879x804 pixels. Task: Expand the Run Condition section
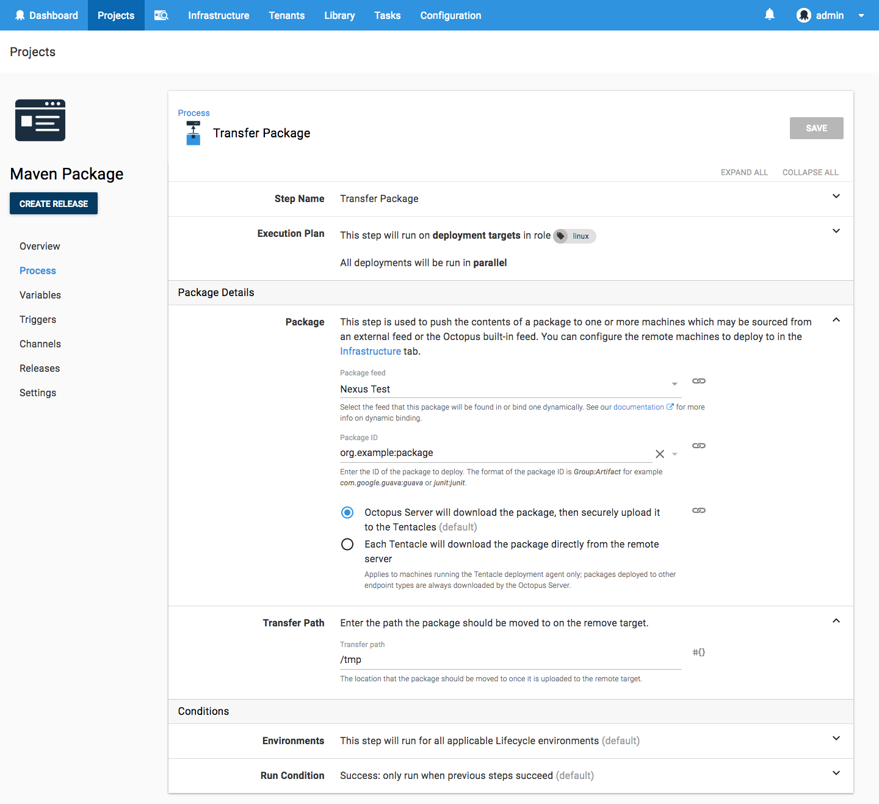click(x=836, y=773)
